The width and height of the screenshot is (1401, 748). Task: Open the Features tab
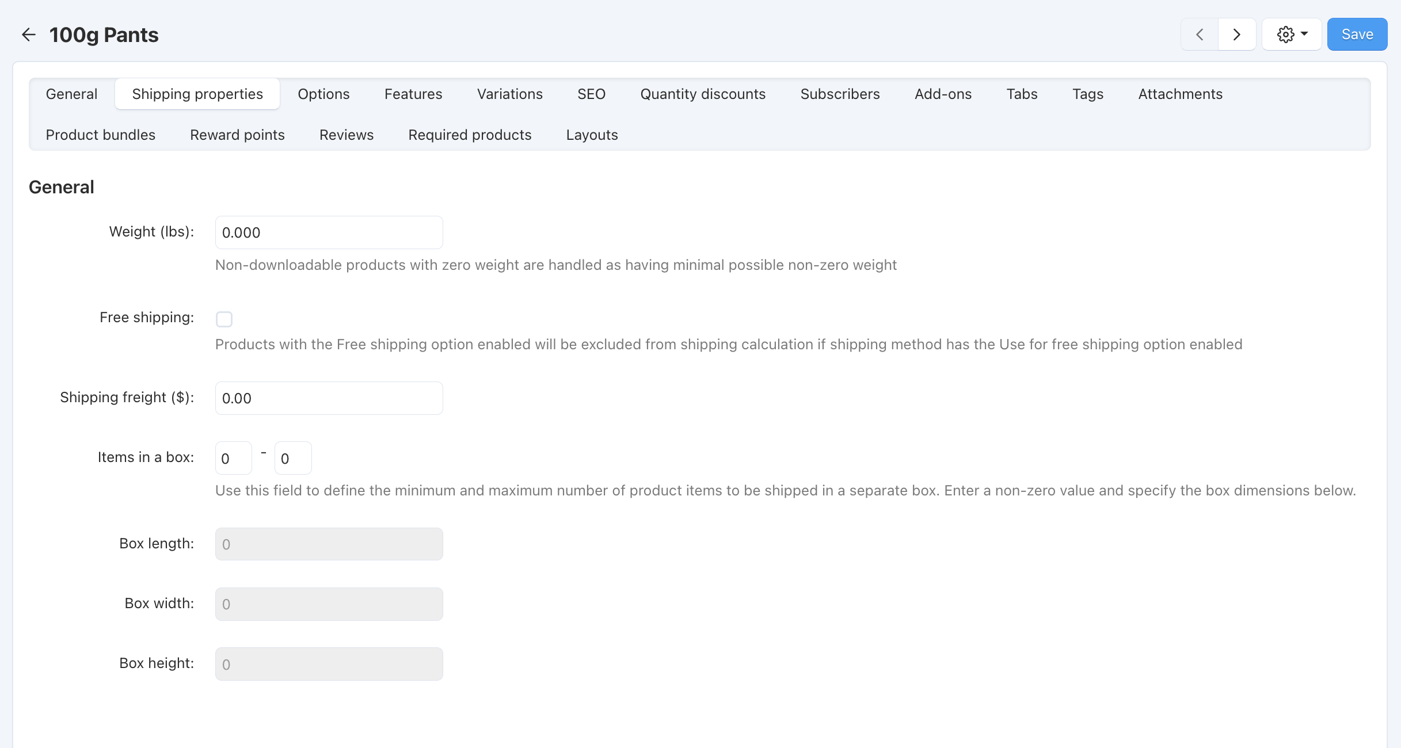tap(413, 94)
